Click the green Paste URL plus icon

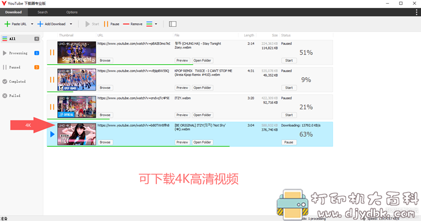tap(7, 24)
